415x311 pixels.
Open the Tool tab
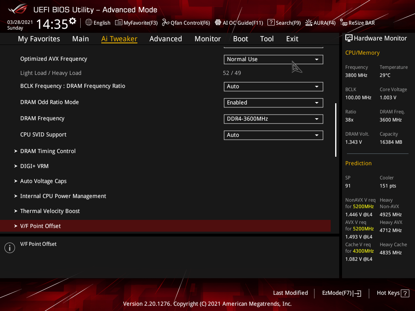[267, 39]
